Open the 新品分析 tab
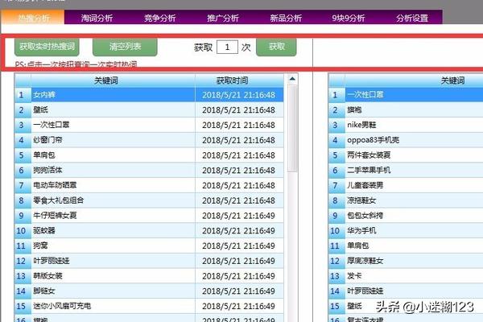 point(284,17)
